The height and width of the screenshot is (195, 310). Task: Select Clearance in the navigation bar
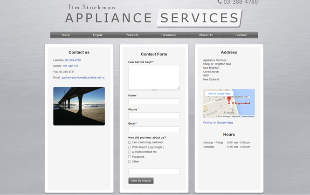[x=169, y=35]
